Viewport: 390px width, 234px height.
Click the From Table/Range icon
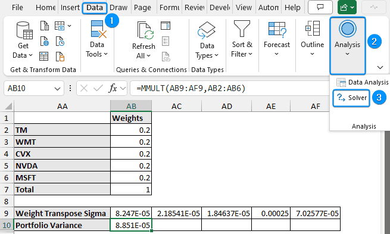(x=44, y=57)
